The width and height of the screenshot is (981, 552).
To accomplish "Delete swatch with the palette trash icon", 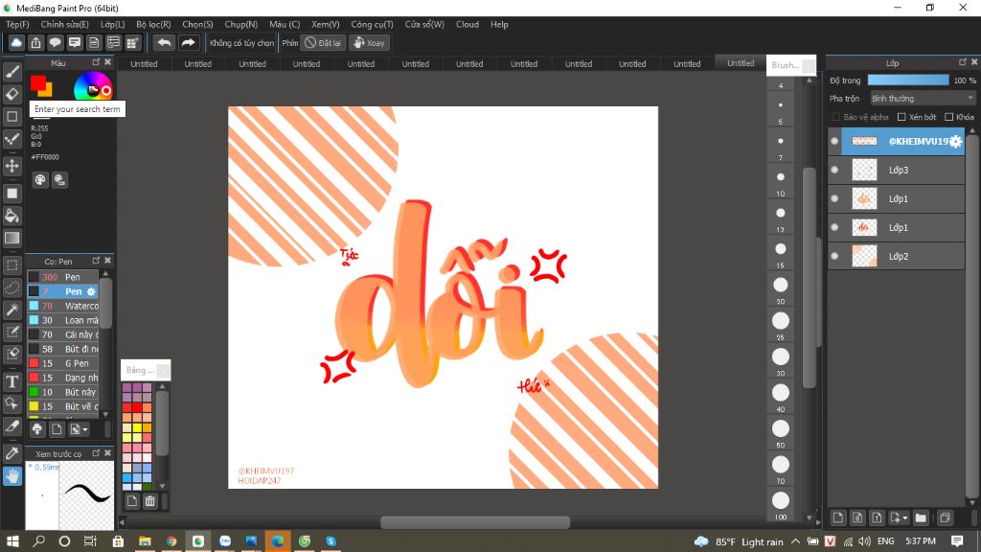I will click(x=150, y=500).
